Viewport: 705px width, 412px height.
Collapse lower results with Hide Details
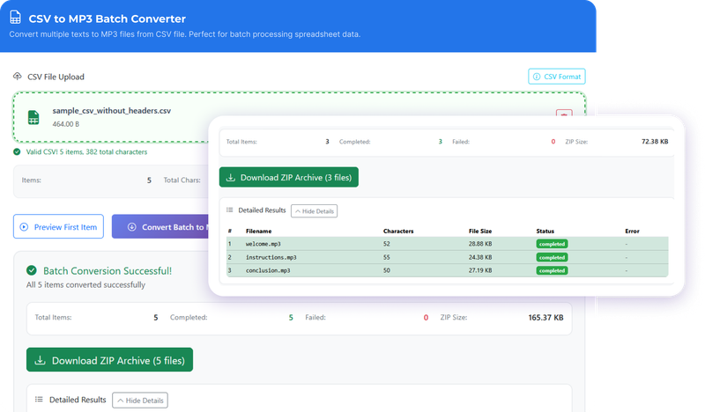(x=139, y=401)
